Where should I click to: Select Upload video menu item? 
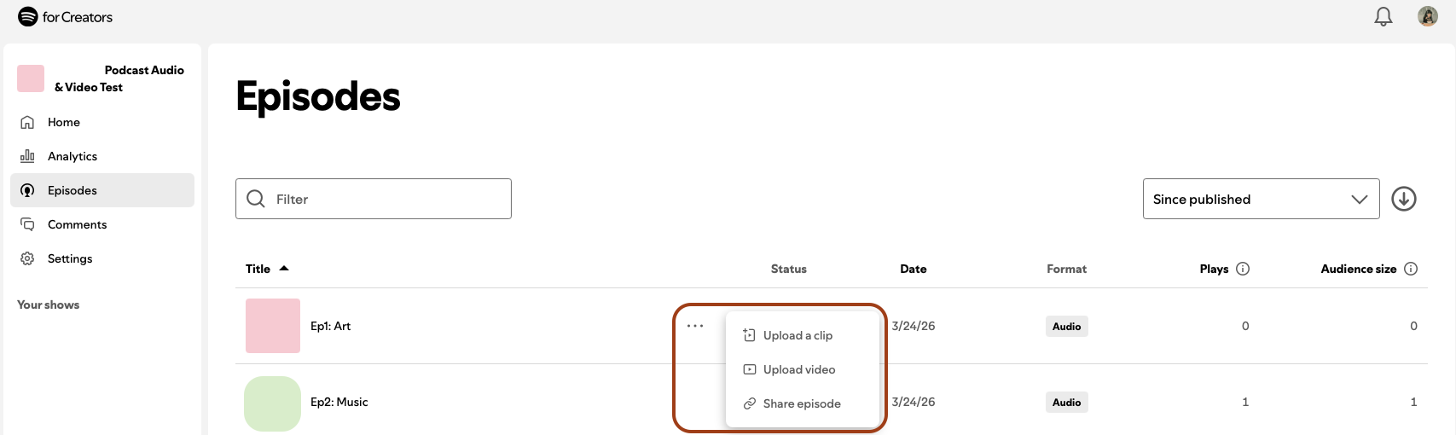802,369
